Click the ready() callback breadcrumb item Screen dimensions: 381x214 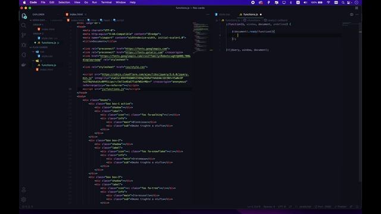[275, 20]
